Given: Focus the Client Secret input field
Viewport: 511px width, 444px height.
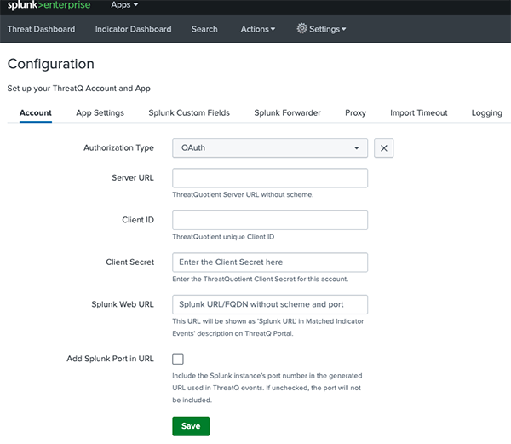Looking at the screenshot, I should click(x=270, y=262).
